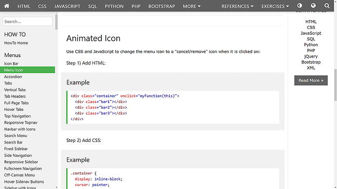Open Tab Headers sidebar link
The height and width of the screenshot is (189, 337).
click(x=15, y=96)
